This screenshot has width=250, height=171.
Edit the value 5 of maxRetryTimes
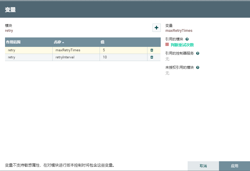click(123, 50)
